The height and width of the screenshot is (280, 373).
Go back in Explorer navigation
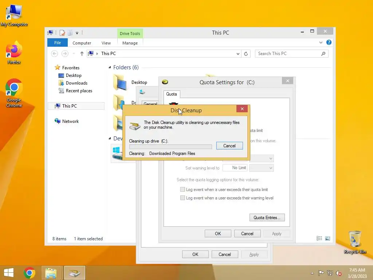point(55,54)
